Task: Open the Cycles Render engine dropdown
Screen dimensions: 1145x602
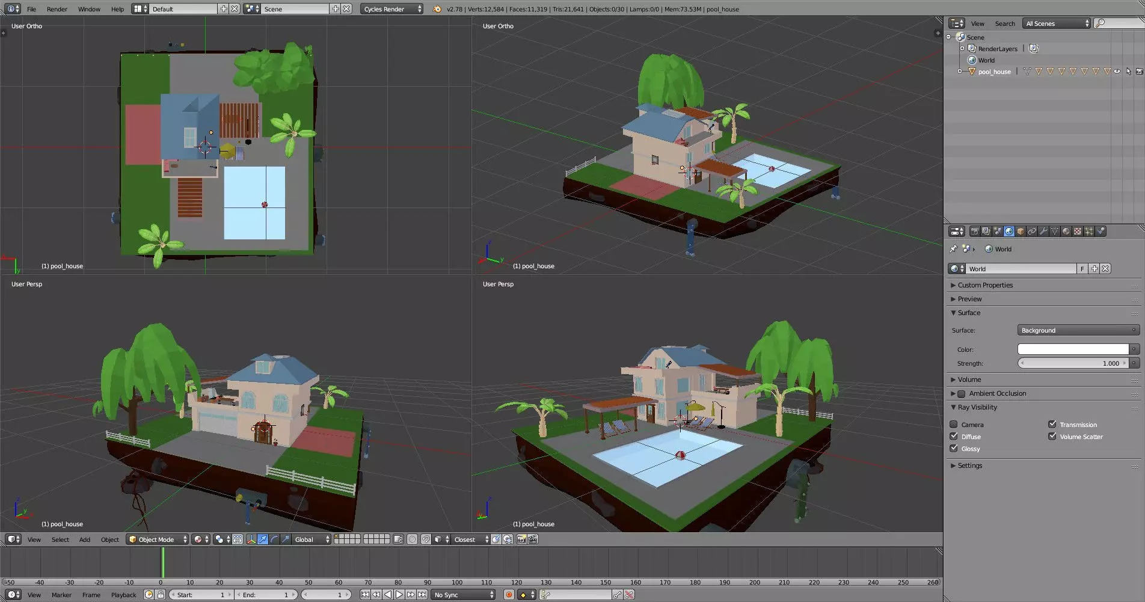Action: (392, 9)
